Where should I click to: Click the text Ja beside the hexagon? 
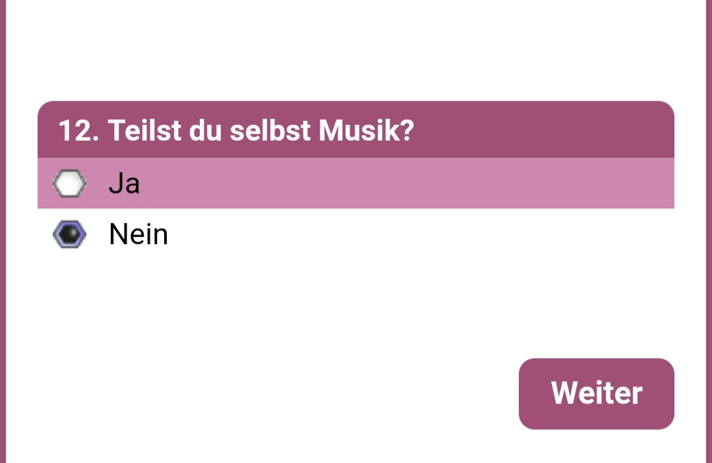pos(124,183)
